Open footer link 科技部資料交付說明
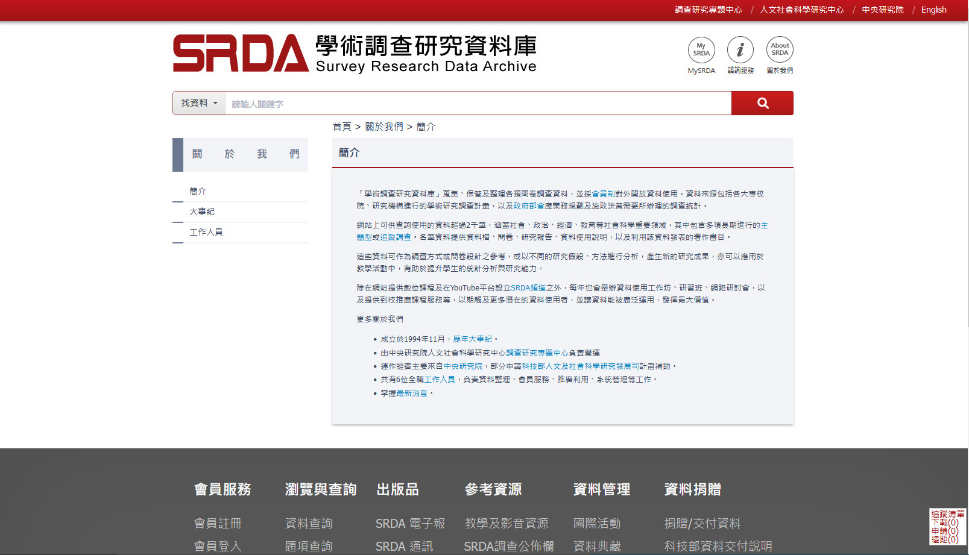969x555 pixels. click(x=718, y=547)
